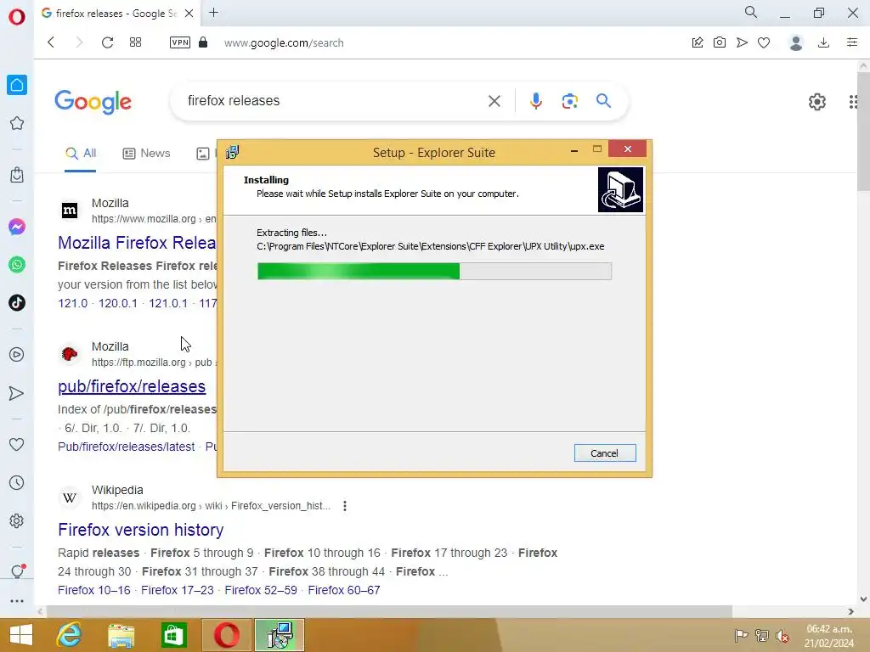Go back to previous page
Image resolution: width=870 pixels, height=652 pixels.
(x=51, y=42)
